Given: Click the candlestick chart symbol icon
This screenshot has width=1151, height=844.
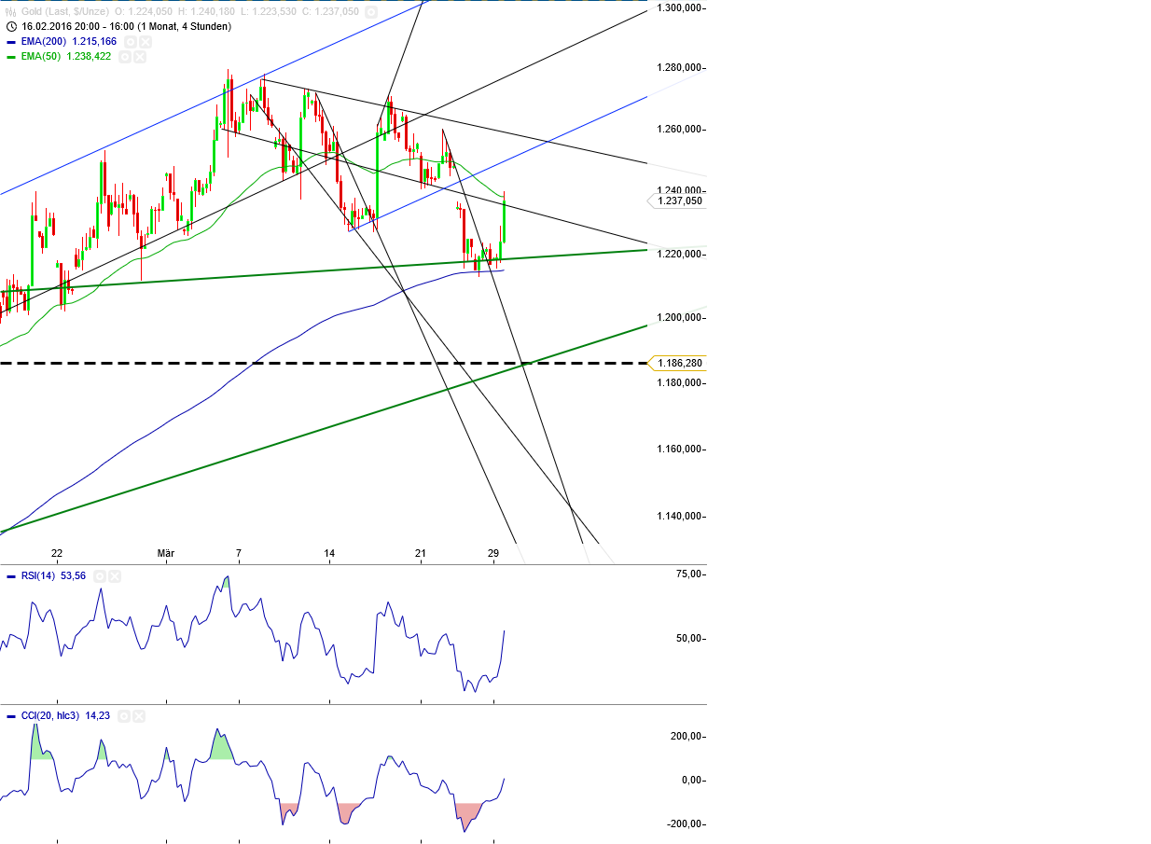Looking at the screenshot, I should pyautogui.click(x=10, y=12).
